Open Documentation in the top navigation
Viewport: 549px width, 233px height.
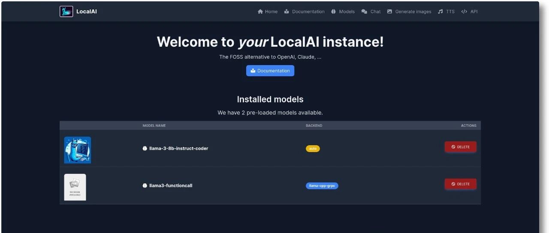[x=304, y=12]
